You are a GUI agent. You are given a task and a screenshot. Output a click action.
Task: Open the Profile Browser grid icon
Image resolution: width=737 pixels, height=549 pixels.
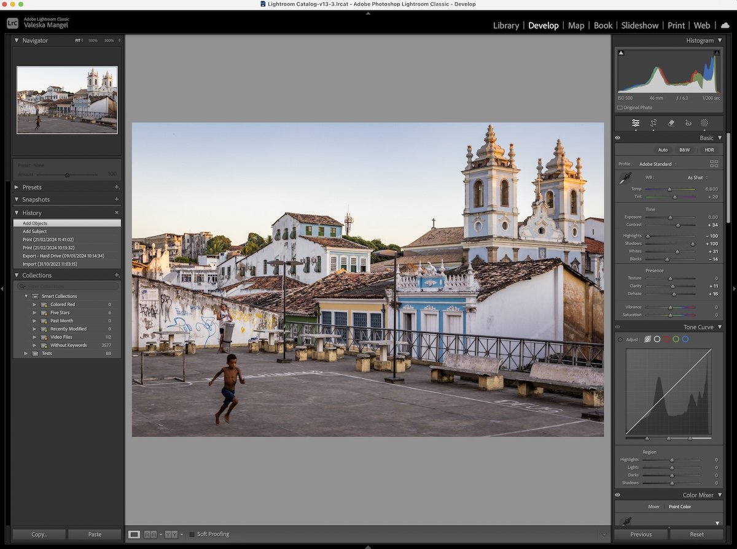714,164
